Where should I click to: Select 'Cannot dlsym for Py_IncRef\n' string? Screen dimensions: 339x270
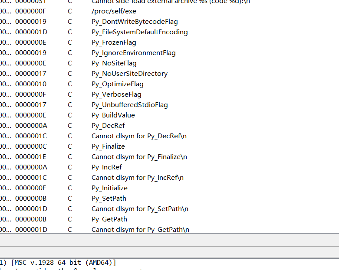pyautogui.click(x=138, y=177)
